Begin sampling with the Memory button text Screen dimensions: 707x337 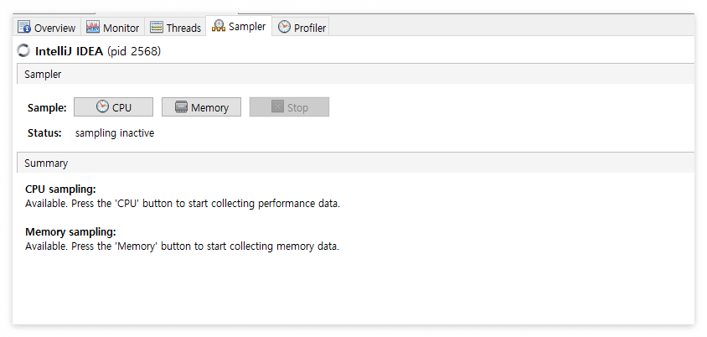(209, 108)
